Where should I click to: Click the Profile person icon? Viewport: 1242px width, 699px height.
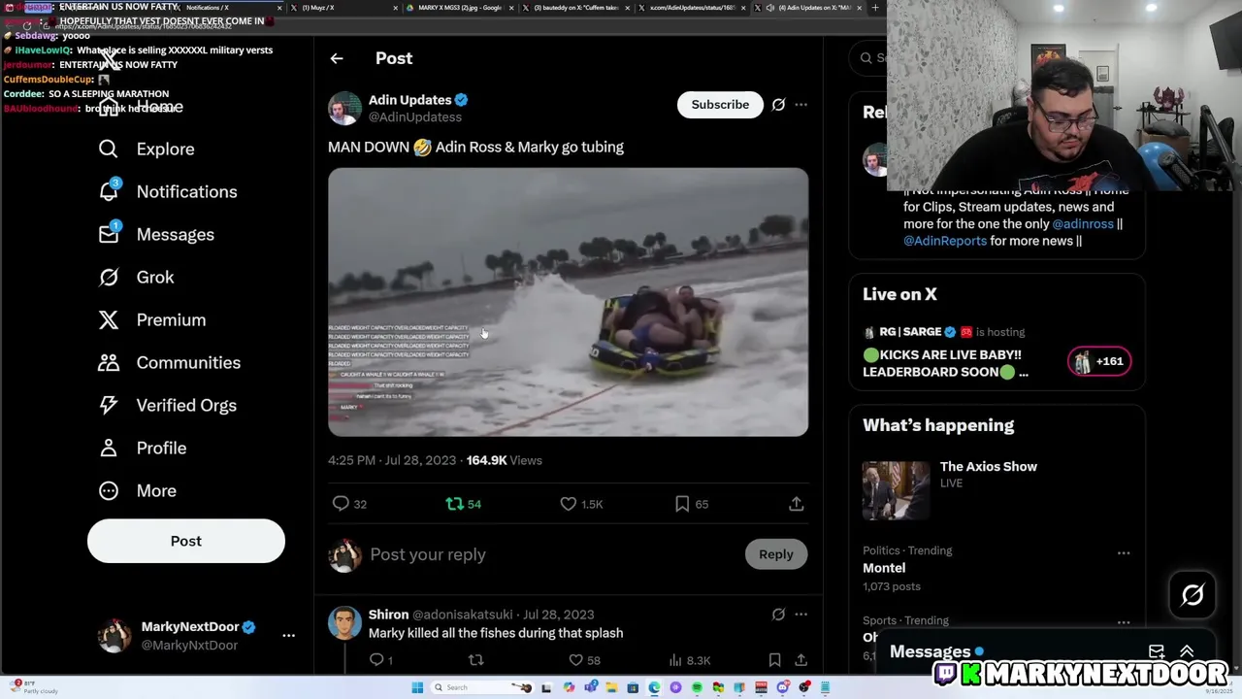pyautogui.click(x=109, y=448)
